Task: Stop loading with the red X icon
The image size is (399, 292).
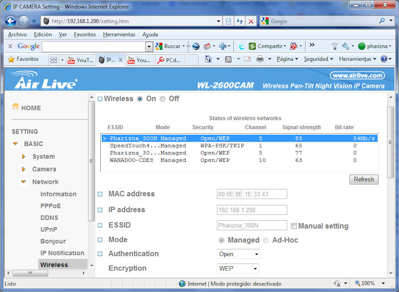Action: [x=251, y=21]
